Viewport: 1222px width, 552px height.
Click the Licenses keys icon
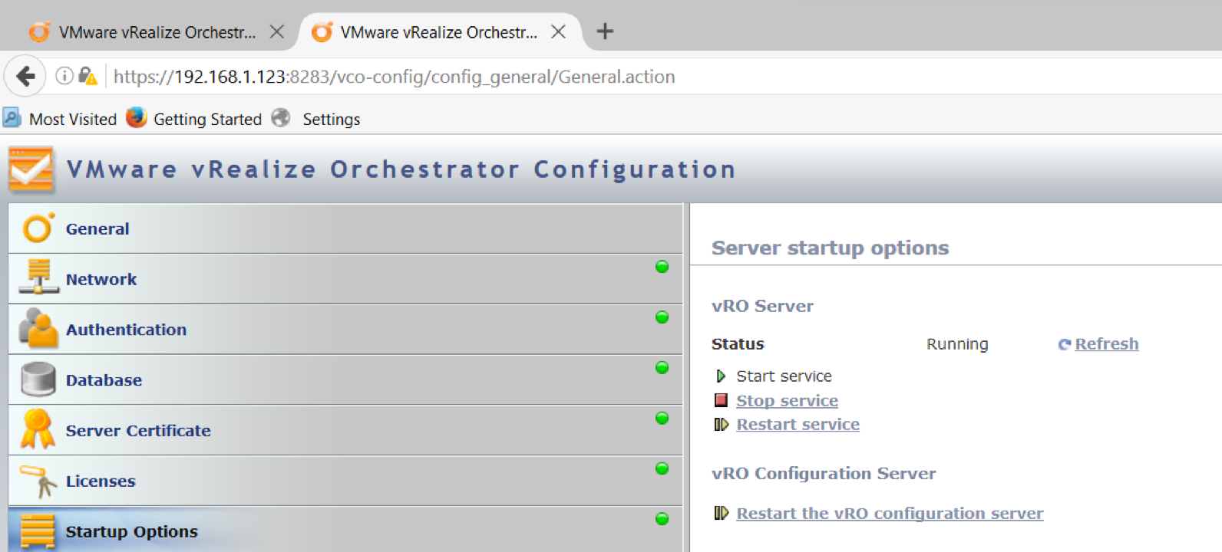(x=38, y=481)
